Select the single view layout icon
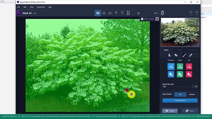Image resolution: width=212 pixels, height=119 pixels. pos(98,13)
